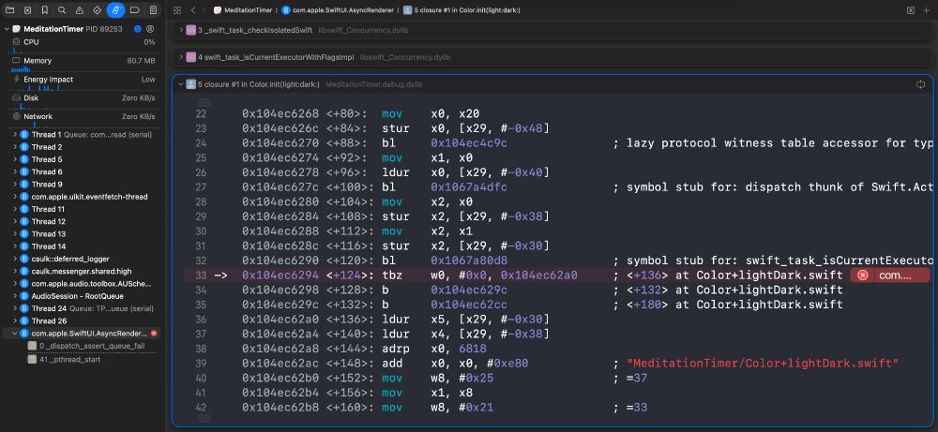Collapse the MeditationTimer process tree

click(x=7, y=29)
